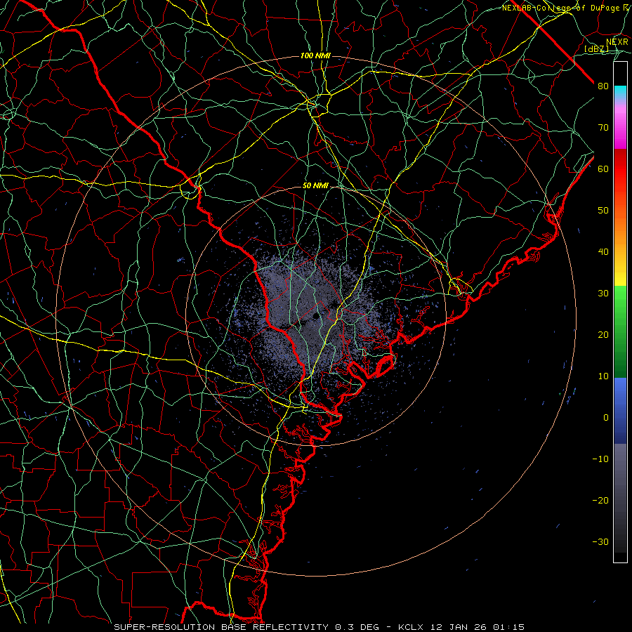Click the 60 value on the dBZ scale
Viewport: 632px width, 632px height.
603,169
